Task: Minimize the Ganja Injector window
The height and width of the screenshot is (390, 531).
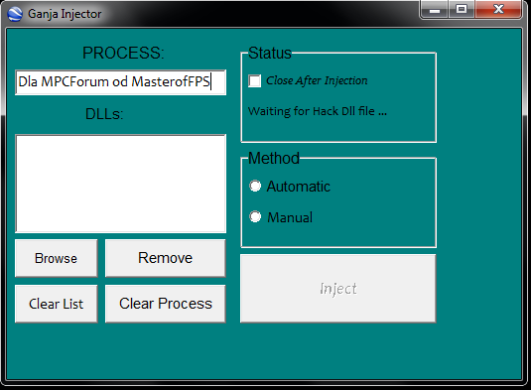Action: (x=435, y=10)
